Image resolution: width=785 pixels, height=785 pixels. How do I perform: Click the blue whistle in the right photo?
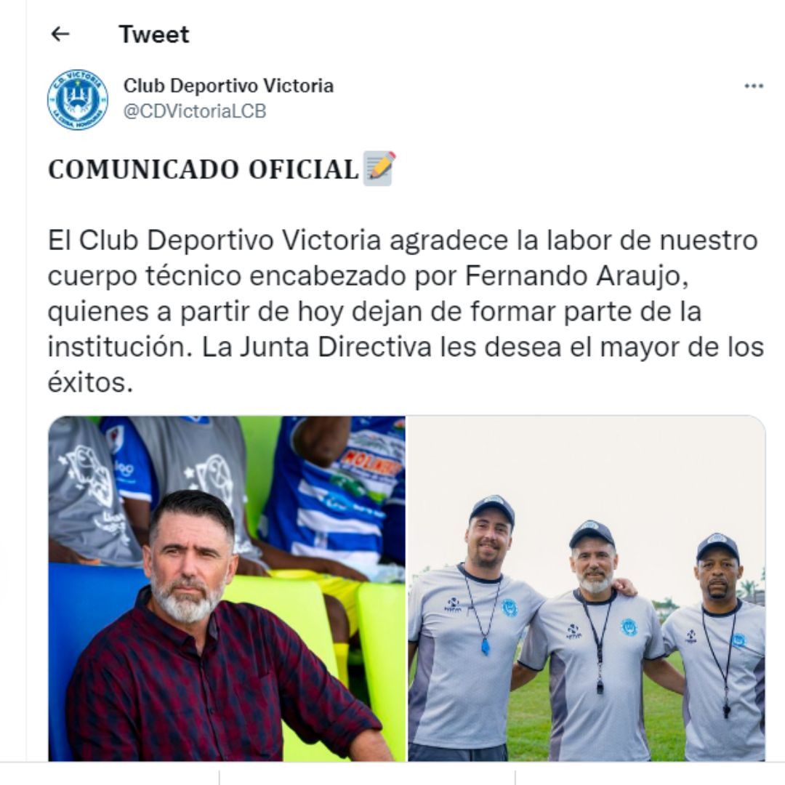point(485,646)
